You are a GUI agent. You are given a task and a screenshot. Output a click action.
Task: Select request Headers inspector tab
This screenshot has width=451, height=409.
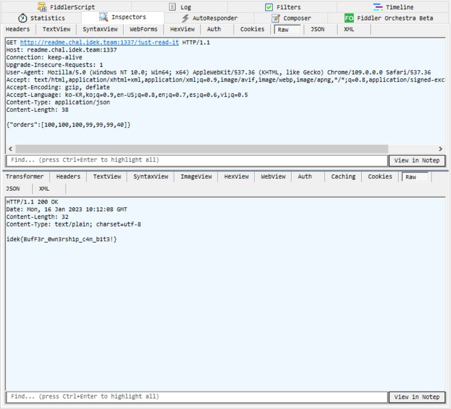[x=18, y=29]
